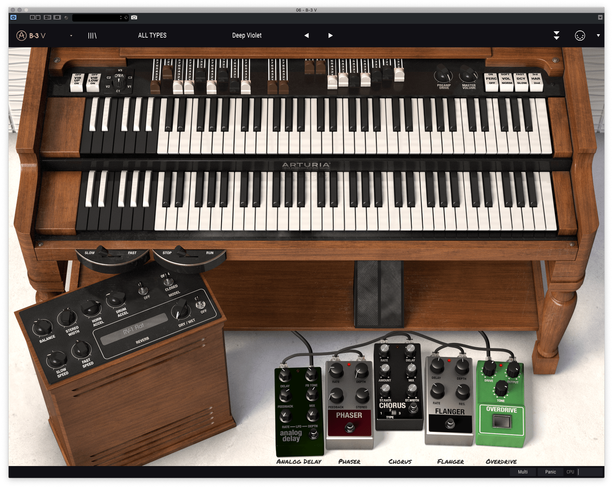Adjust the Stereo Width knob
613x488 pixels.
pyautogui.click(x=67, y=318)
